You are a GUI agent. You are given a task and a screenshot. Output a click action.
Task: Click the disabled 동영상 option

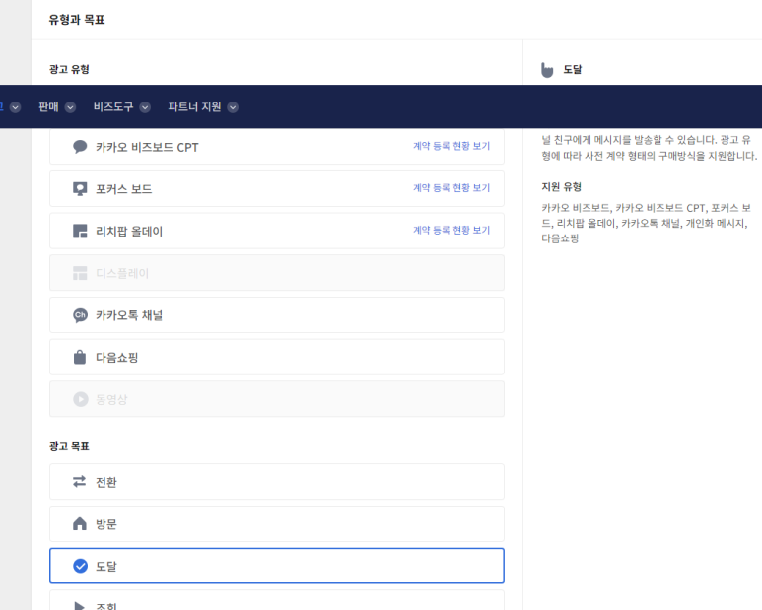point(277,399)
